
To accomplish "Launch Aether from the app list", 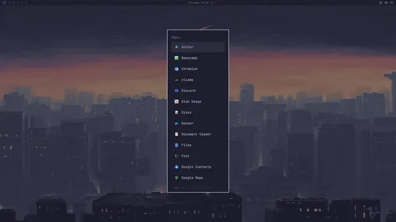I will click(198, 47).
